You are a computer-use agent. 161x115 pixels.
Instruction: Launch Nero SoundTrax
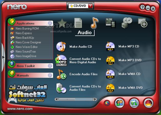click(26, 52)
